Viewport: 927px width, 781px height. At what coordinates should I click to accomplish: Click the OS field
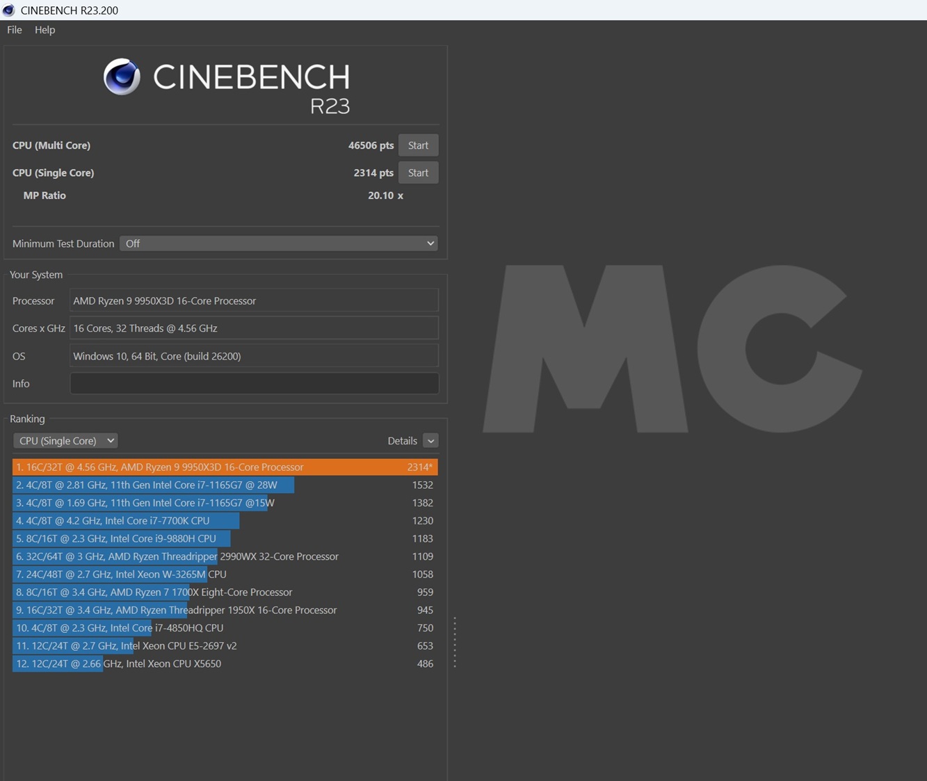254,356
